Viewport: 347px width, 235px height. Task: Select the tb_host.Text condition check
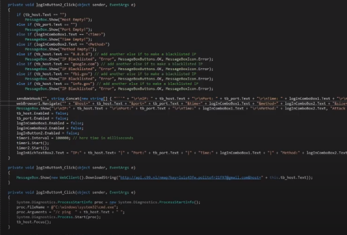[x=35, y=15]
